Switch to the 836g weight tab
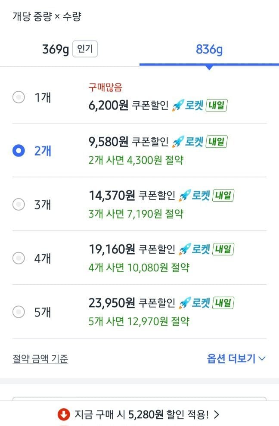The width and height of the screenshot is (279, 426). tap(209, 50)
